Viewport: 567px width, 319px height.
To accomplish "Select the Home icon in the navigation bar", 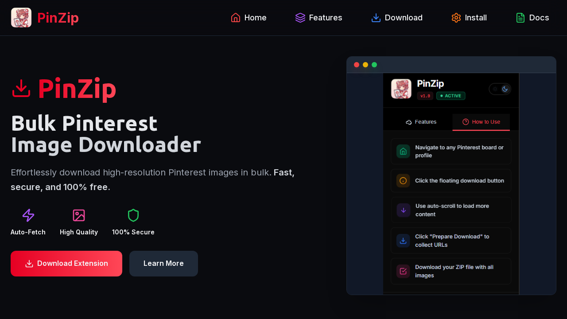I will click(236, 18).
